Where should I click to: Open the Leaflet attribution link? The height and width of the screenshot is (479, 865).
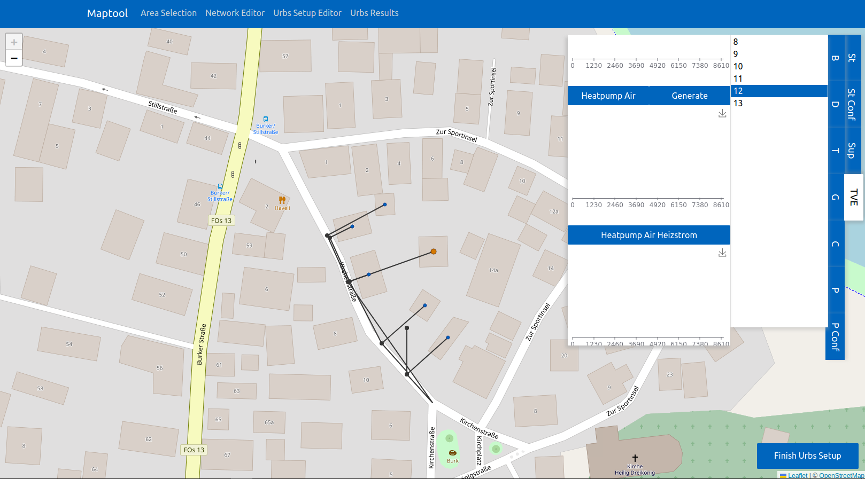pos(794,475)
